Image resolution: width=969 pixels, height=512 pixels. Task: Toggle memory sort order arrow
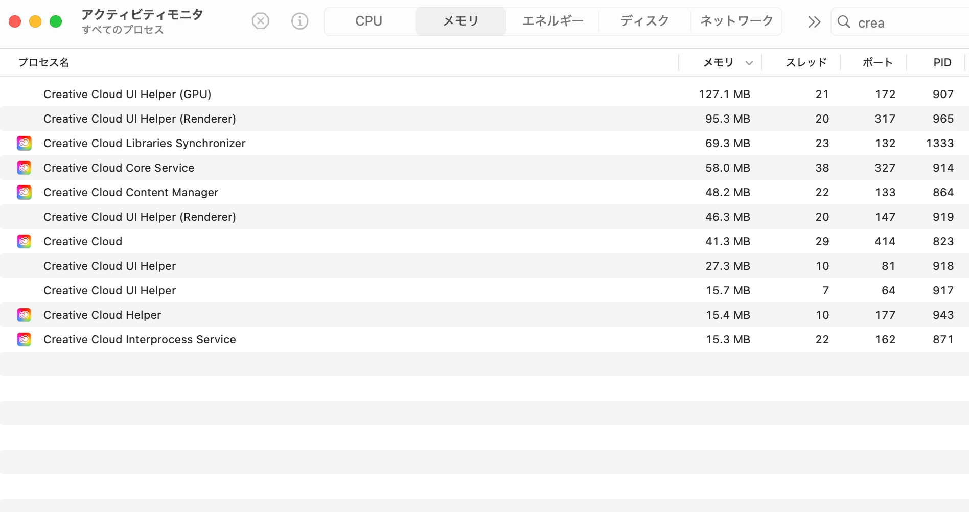749,63
